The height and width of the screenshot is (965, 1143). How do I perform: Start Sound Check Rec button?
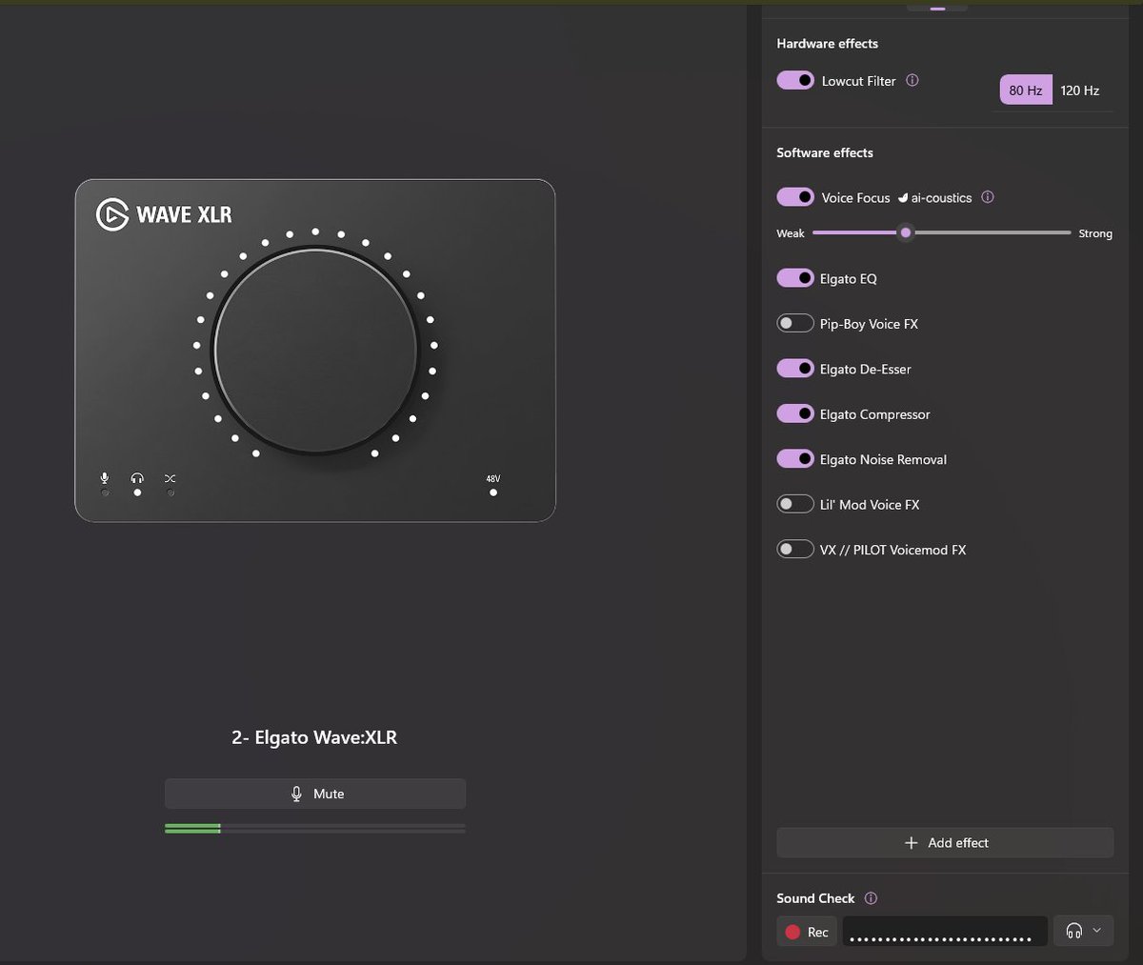coord(807,932)
